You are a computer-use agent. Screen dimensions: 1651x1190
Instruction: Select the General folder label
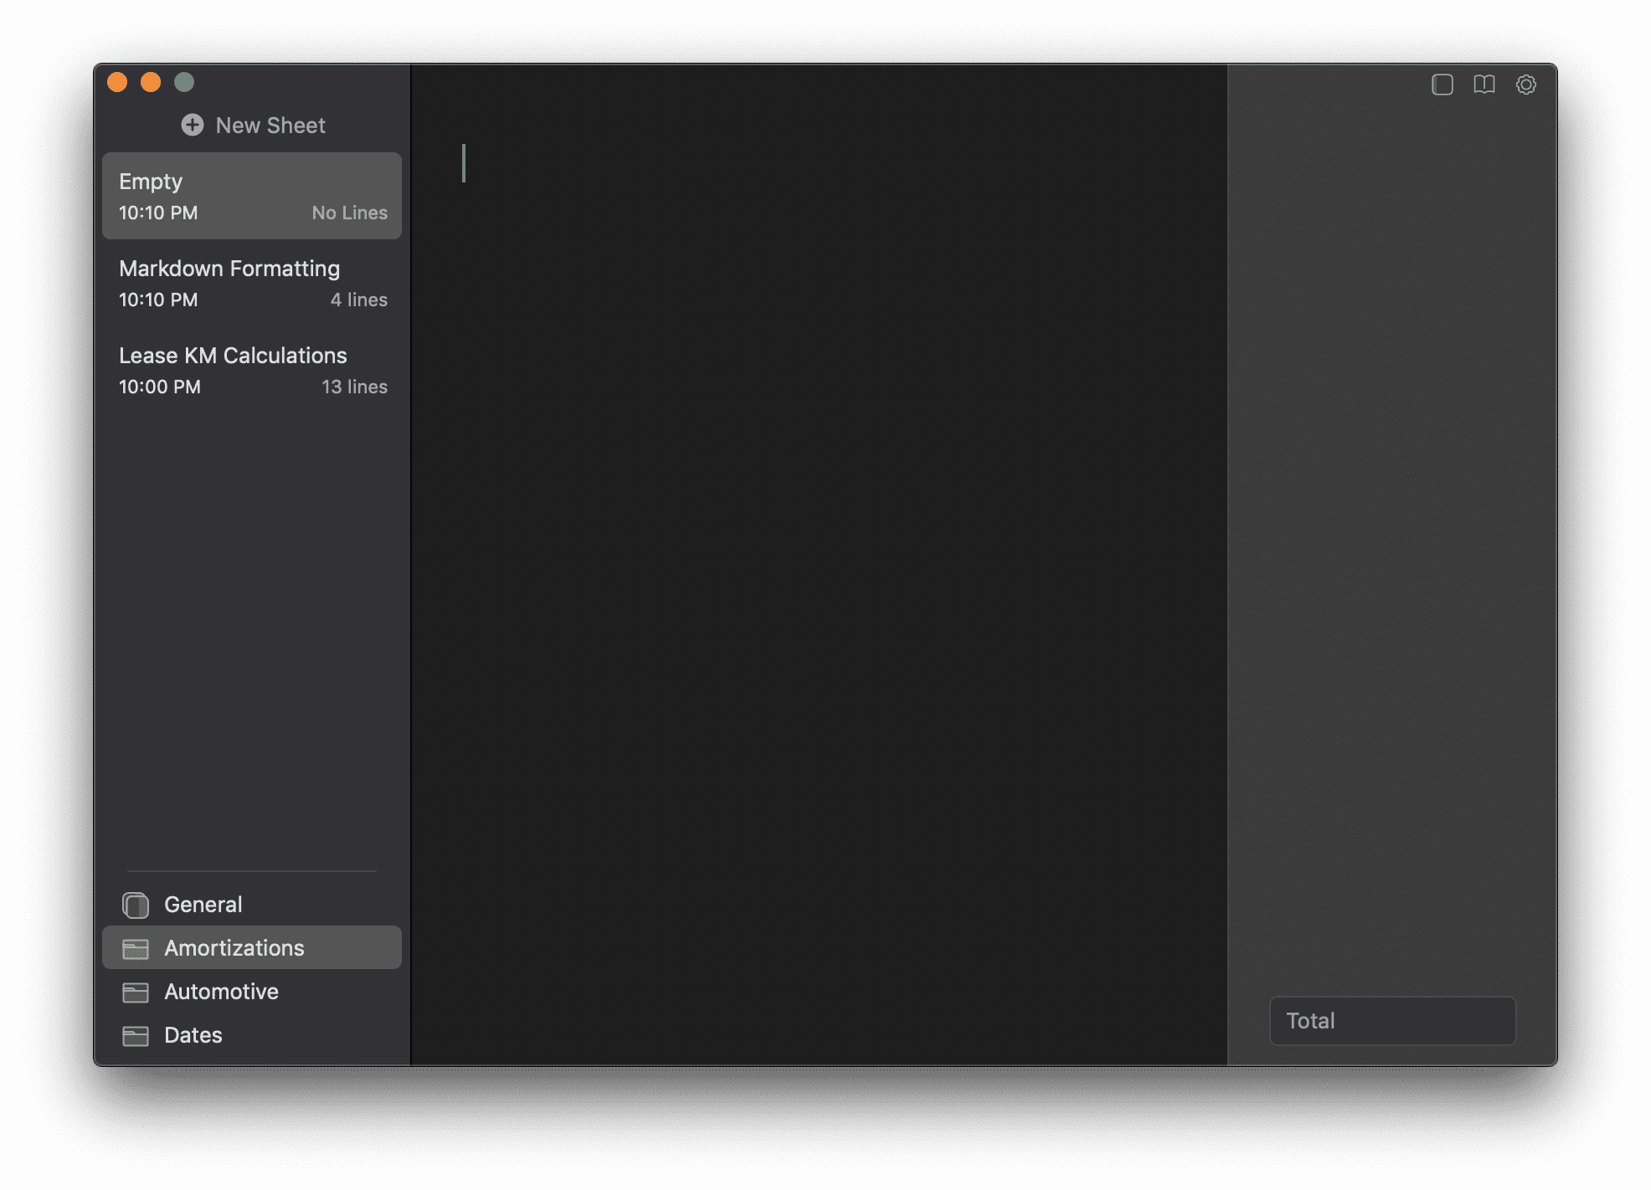tap(203, 905)
